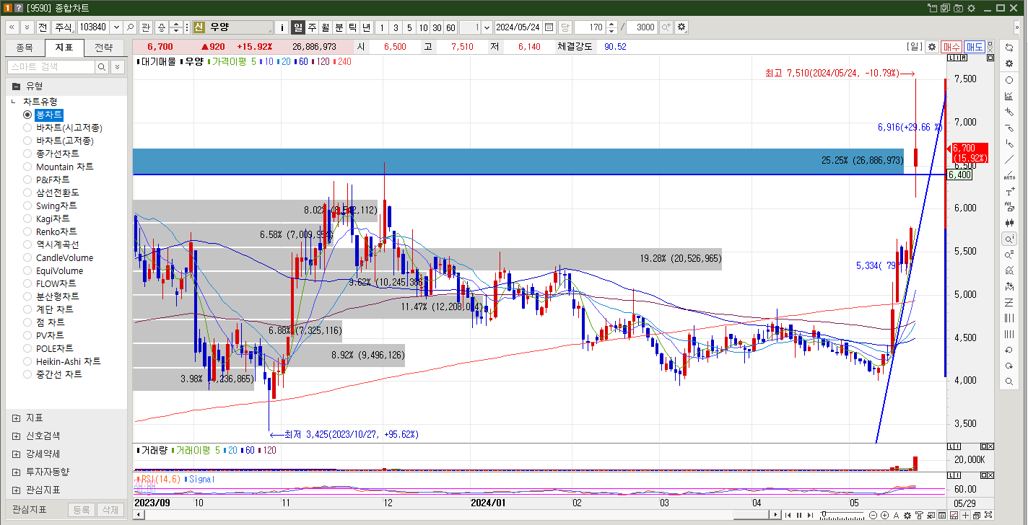Click the 등록 register button
Image resolution: width=1028 pixels, height=525 pixels.
click(x=81, y=510)
